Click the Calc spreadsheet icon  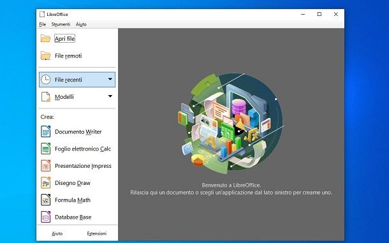coord(46,149)
